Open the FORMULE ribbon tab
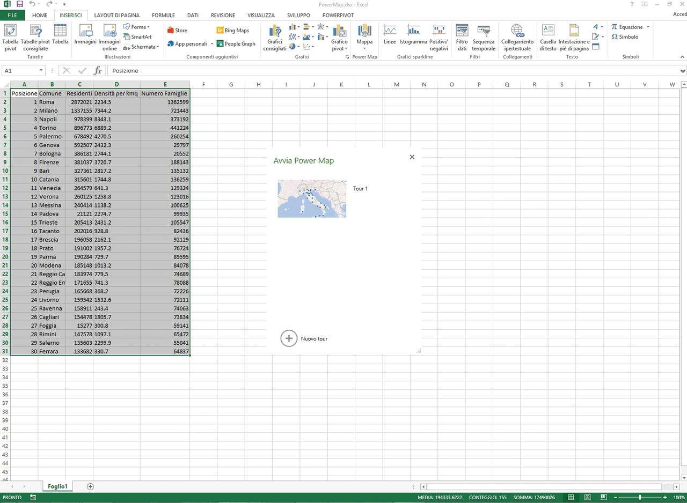Screen dimensions: 687x503 pos(163,16)
